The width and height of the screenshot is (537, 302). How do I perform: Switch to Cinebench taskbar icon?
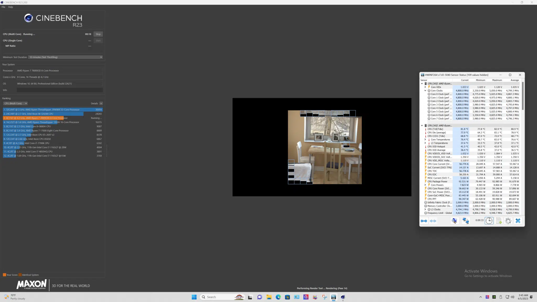tap(343, 297)
